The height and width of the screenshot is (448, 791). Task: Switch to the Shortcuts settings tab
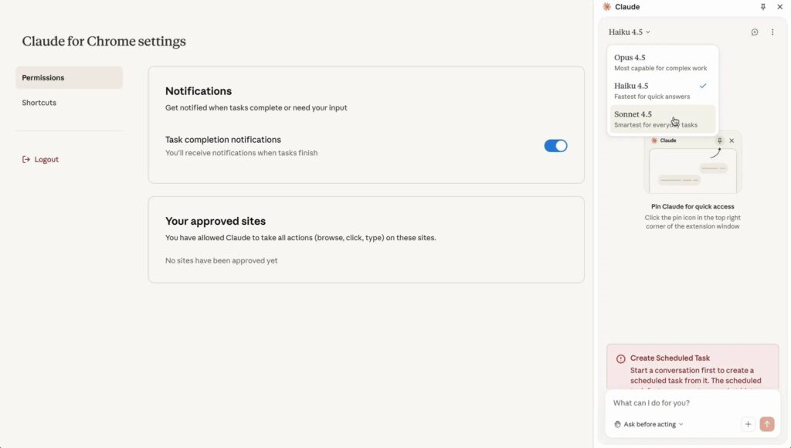pos(39,103)
